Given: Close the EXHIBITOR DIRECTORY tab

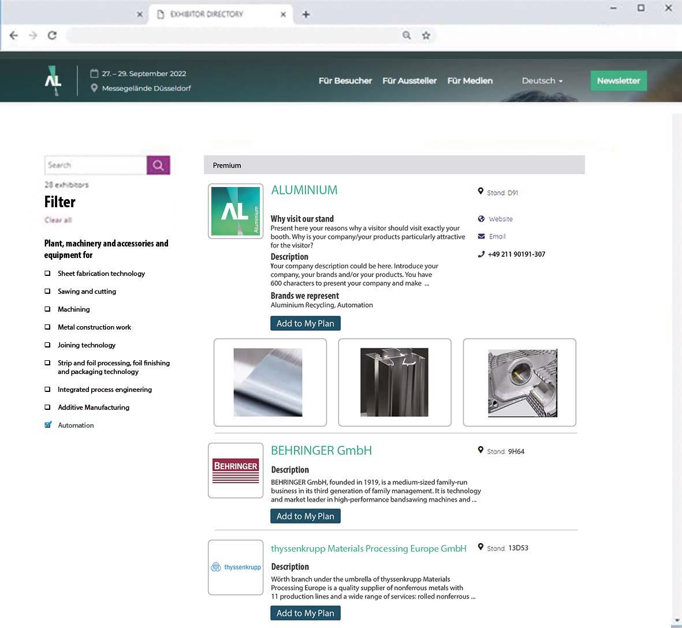Looking at the screenshot, I should 283,14.
